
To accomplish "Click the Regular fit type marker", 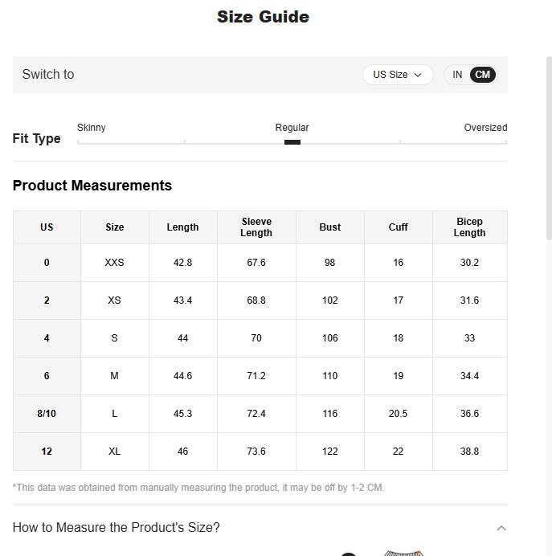I will pyautogui.click(x=292, y=142).
